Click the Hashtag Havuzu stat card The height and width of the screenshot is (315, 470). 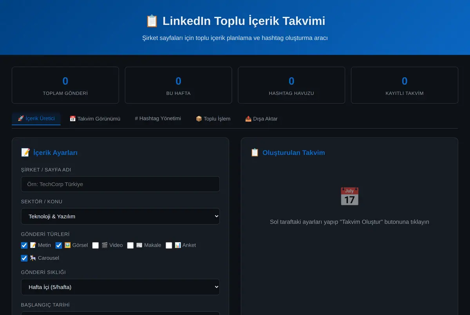coord(291,85)
